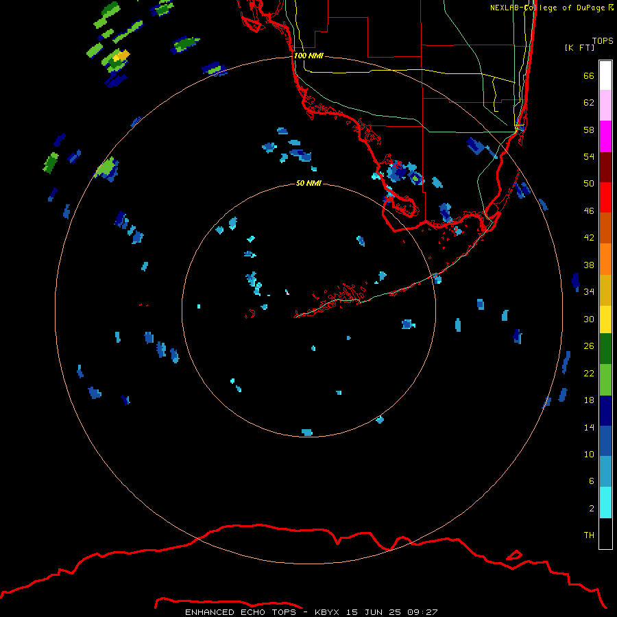617x617 pixels.
Task: Select the cyan legend swatch
Action: click(605, 503)
